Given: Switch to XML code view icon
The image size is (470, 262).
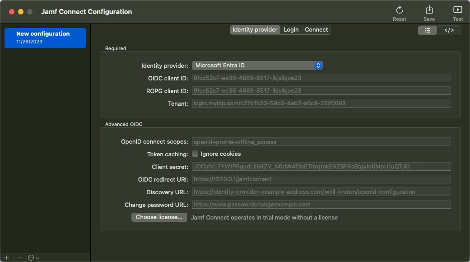Looking at the screenshot, I should click(x=449, y=30).
